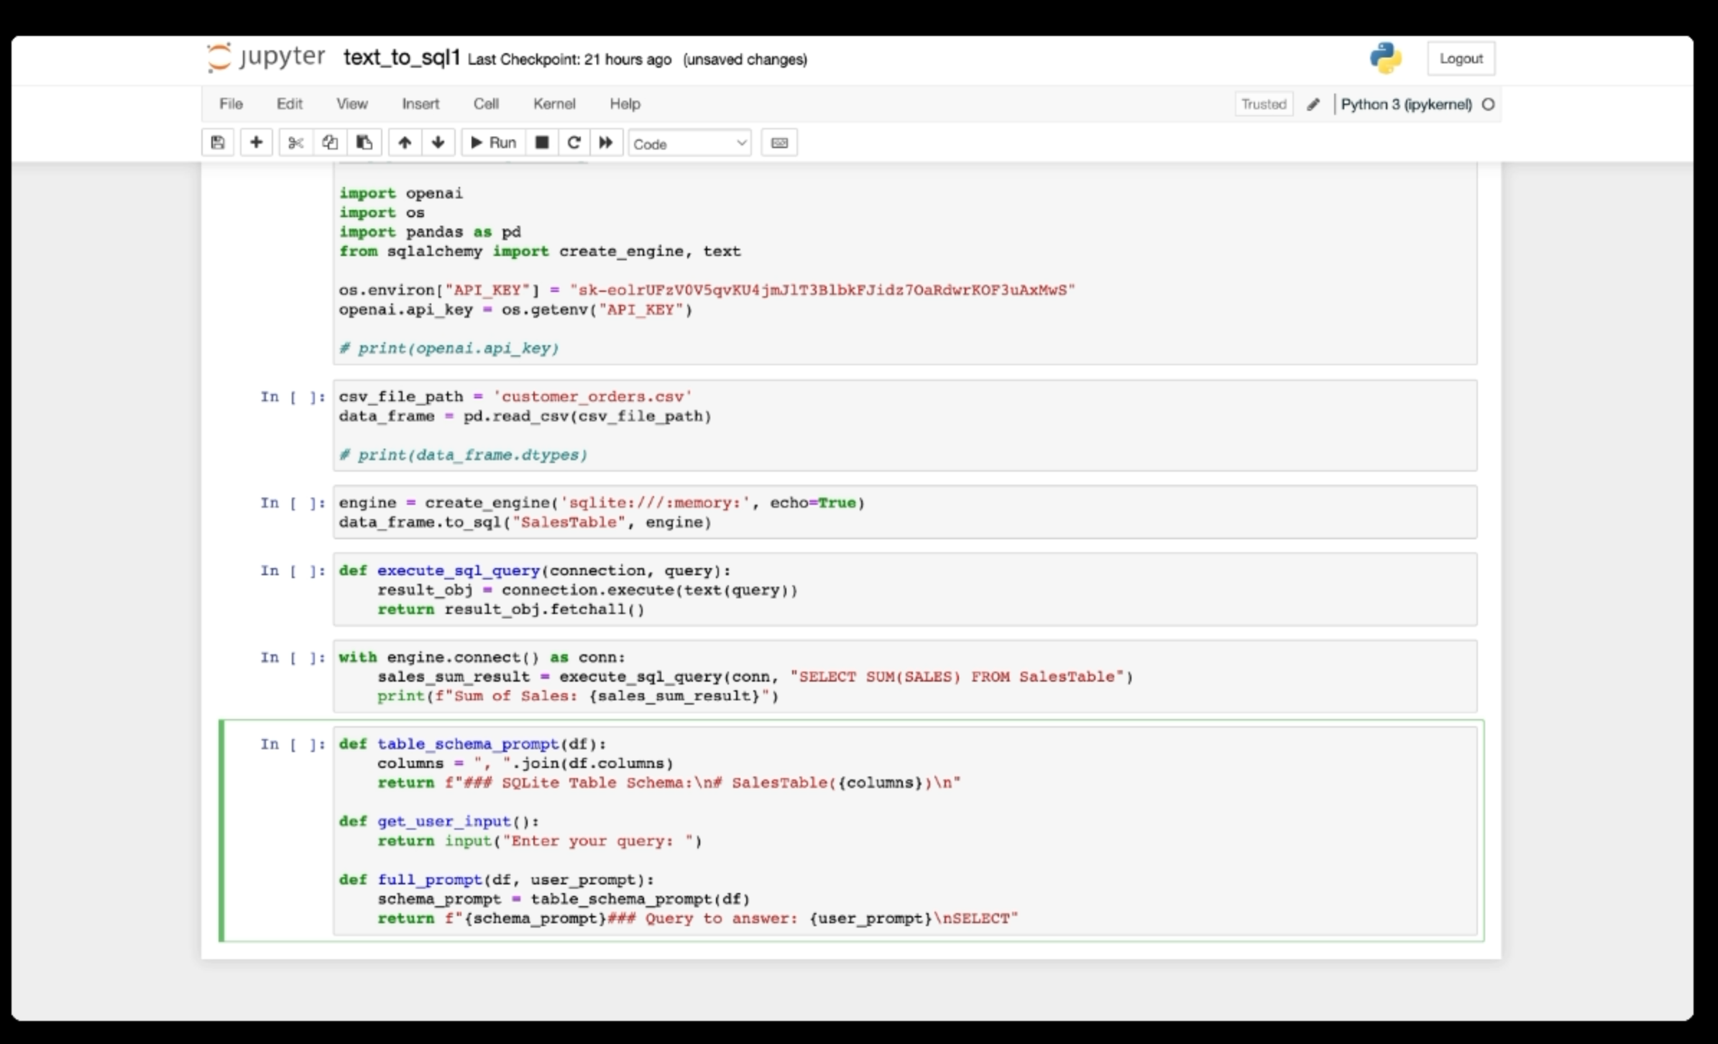Open the Kernel menu
The width and height of the screenshot is (1718, 1044).
(554, 104)
